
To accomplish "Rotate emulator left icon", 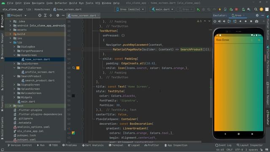I will [x=229, y=22].
